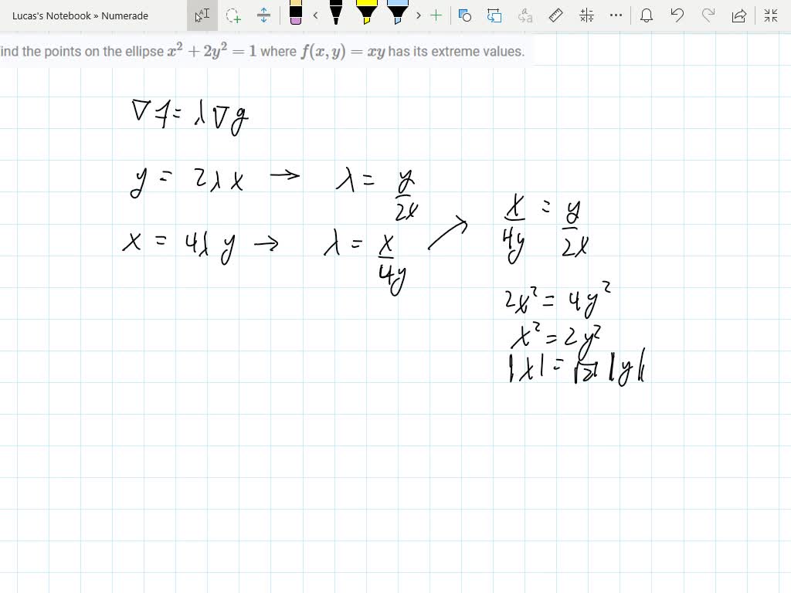Activate the Eraser tool

[x=297, y=15]
